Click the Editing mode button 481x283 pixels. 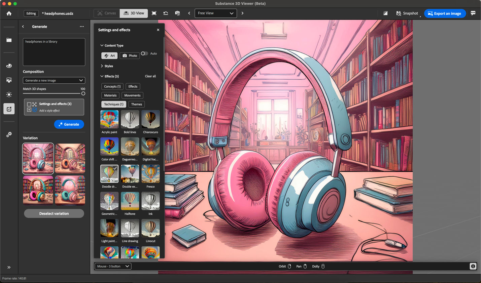click(x=31, y=13)
